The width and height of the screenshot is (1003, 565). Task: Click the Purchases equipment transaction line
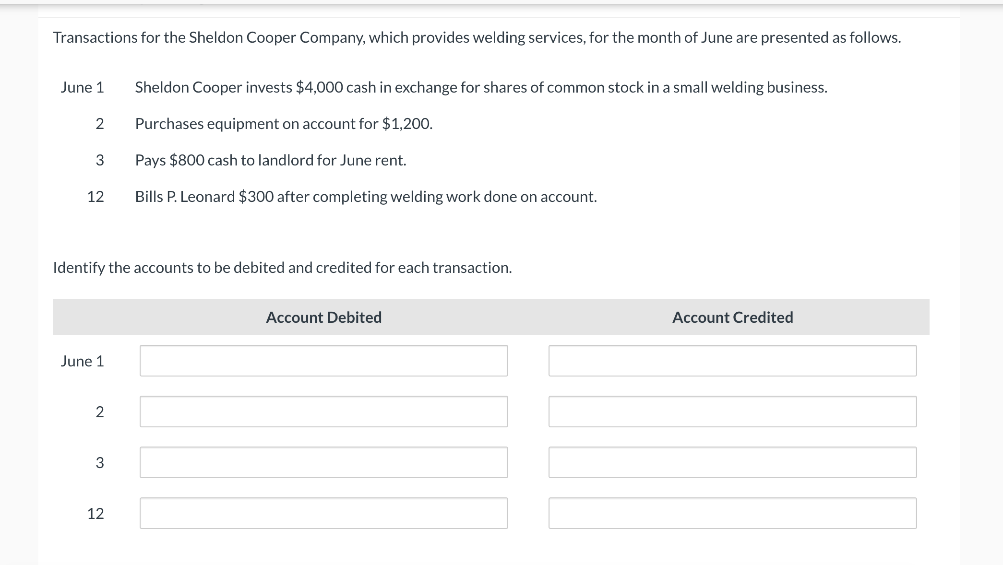(283, 124)
